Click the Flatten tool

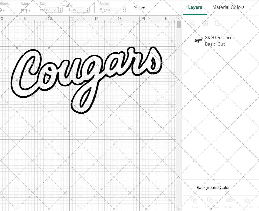click(247, 203)
